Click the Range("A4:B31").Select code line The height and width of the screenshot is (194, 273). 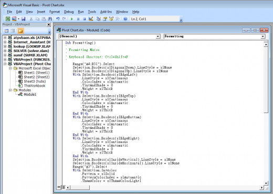93,64
